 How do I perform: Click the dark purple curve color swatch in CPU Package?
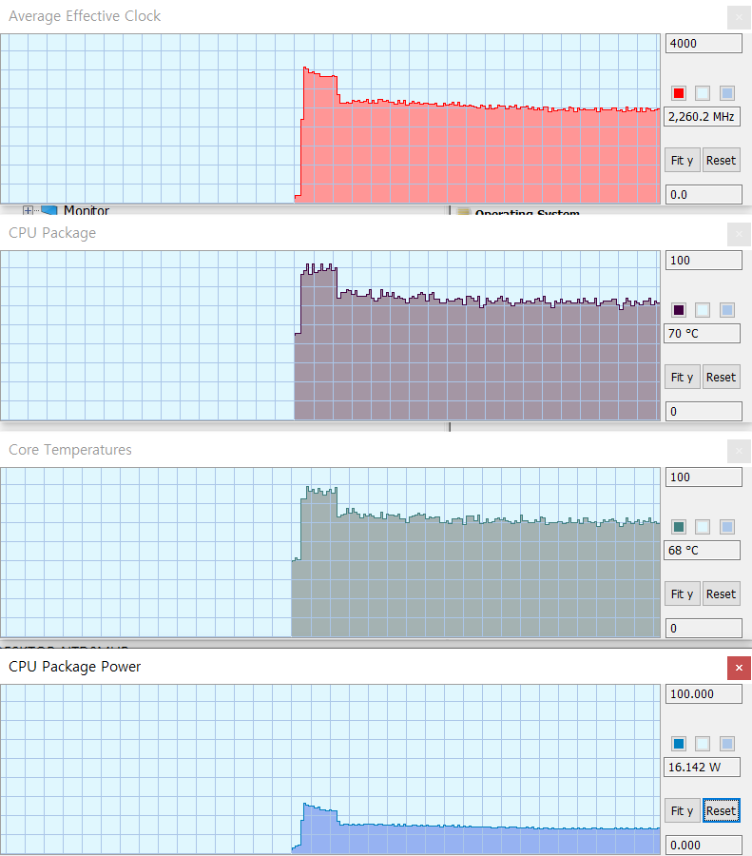click(679, 310)
